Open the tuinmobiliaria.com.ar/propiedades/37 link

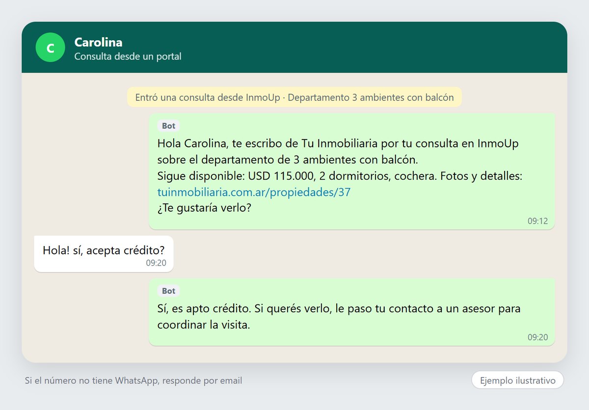pos(254,192)
